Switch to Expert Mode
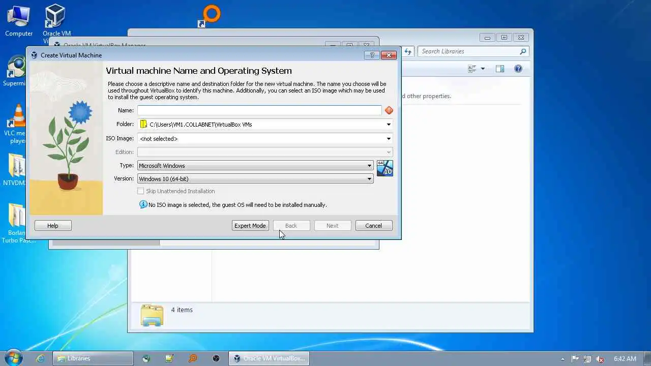 click(250, 226)
